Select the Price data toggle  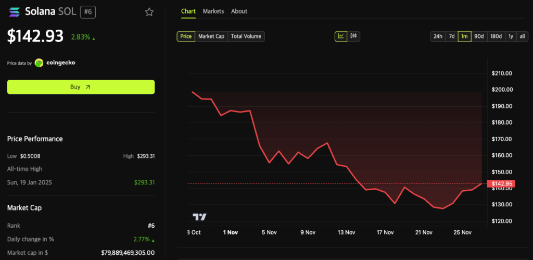click(186, 36)
